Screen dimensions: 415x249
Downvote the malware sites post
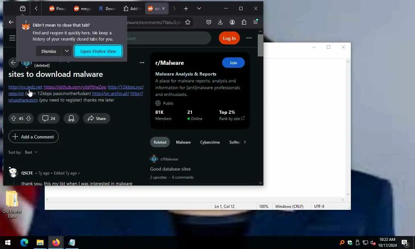click(x=29, y=118)
